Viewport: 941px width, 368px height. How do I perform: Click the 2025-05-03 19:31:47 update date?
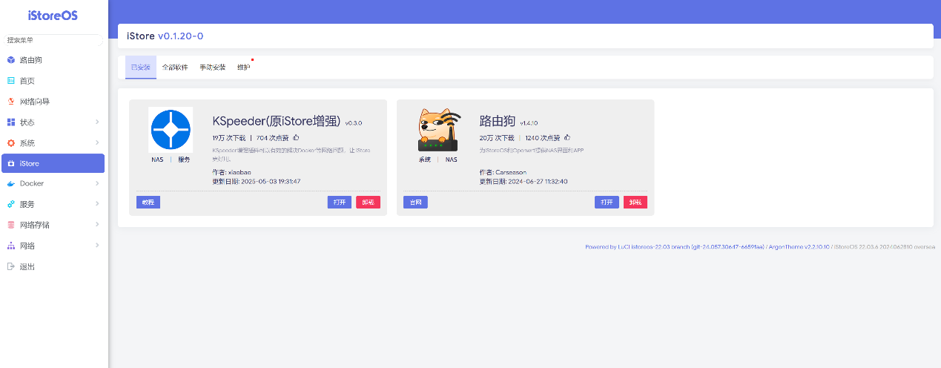pyautogui.click(x=271, y=181)
